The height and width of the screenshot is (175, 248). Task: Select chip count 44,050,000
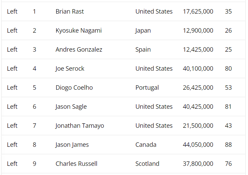198,145
